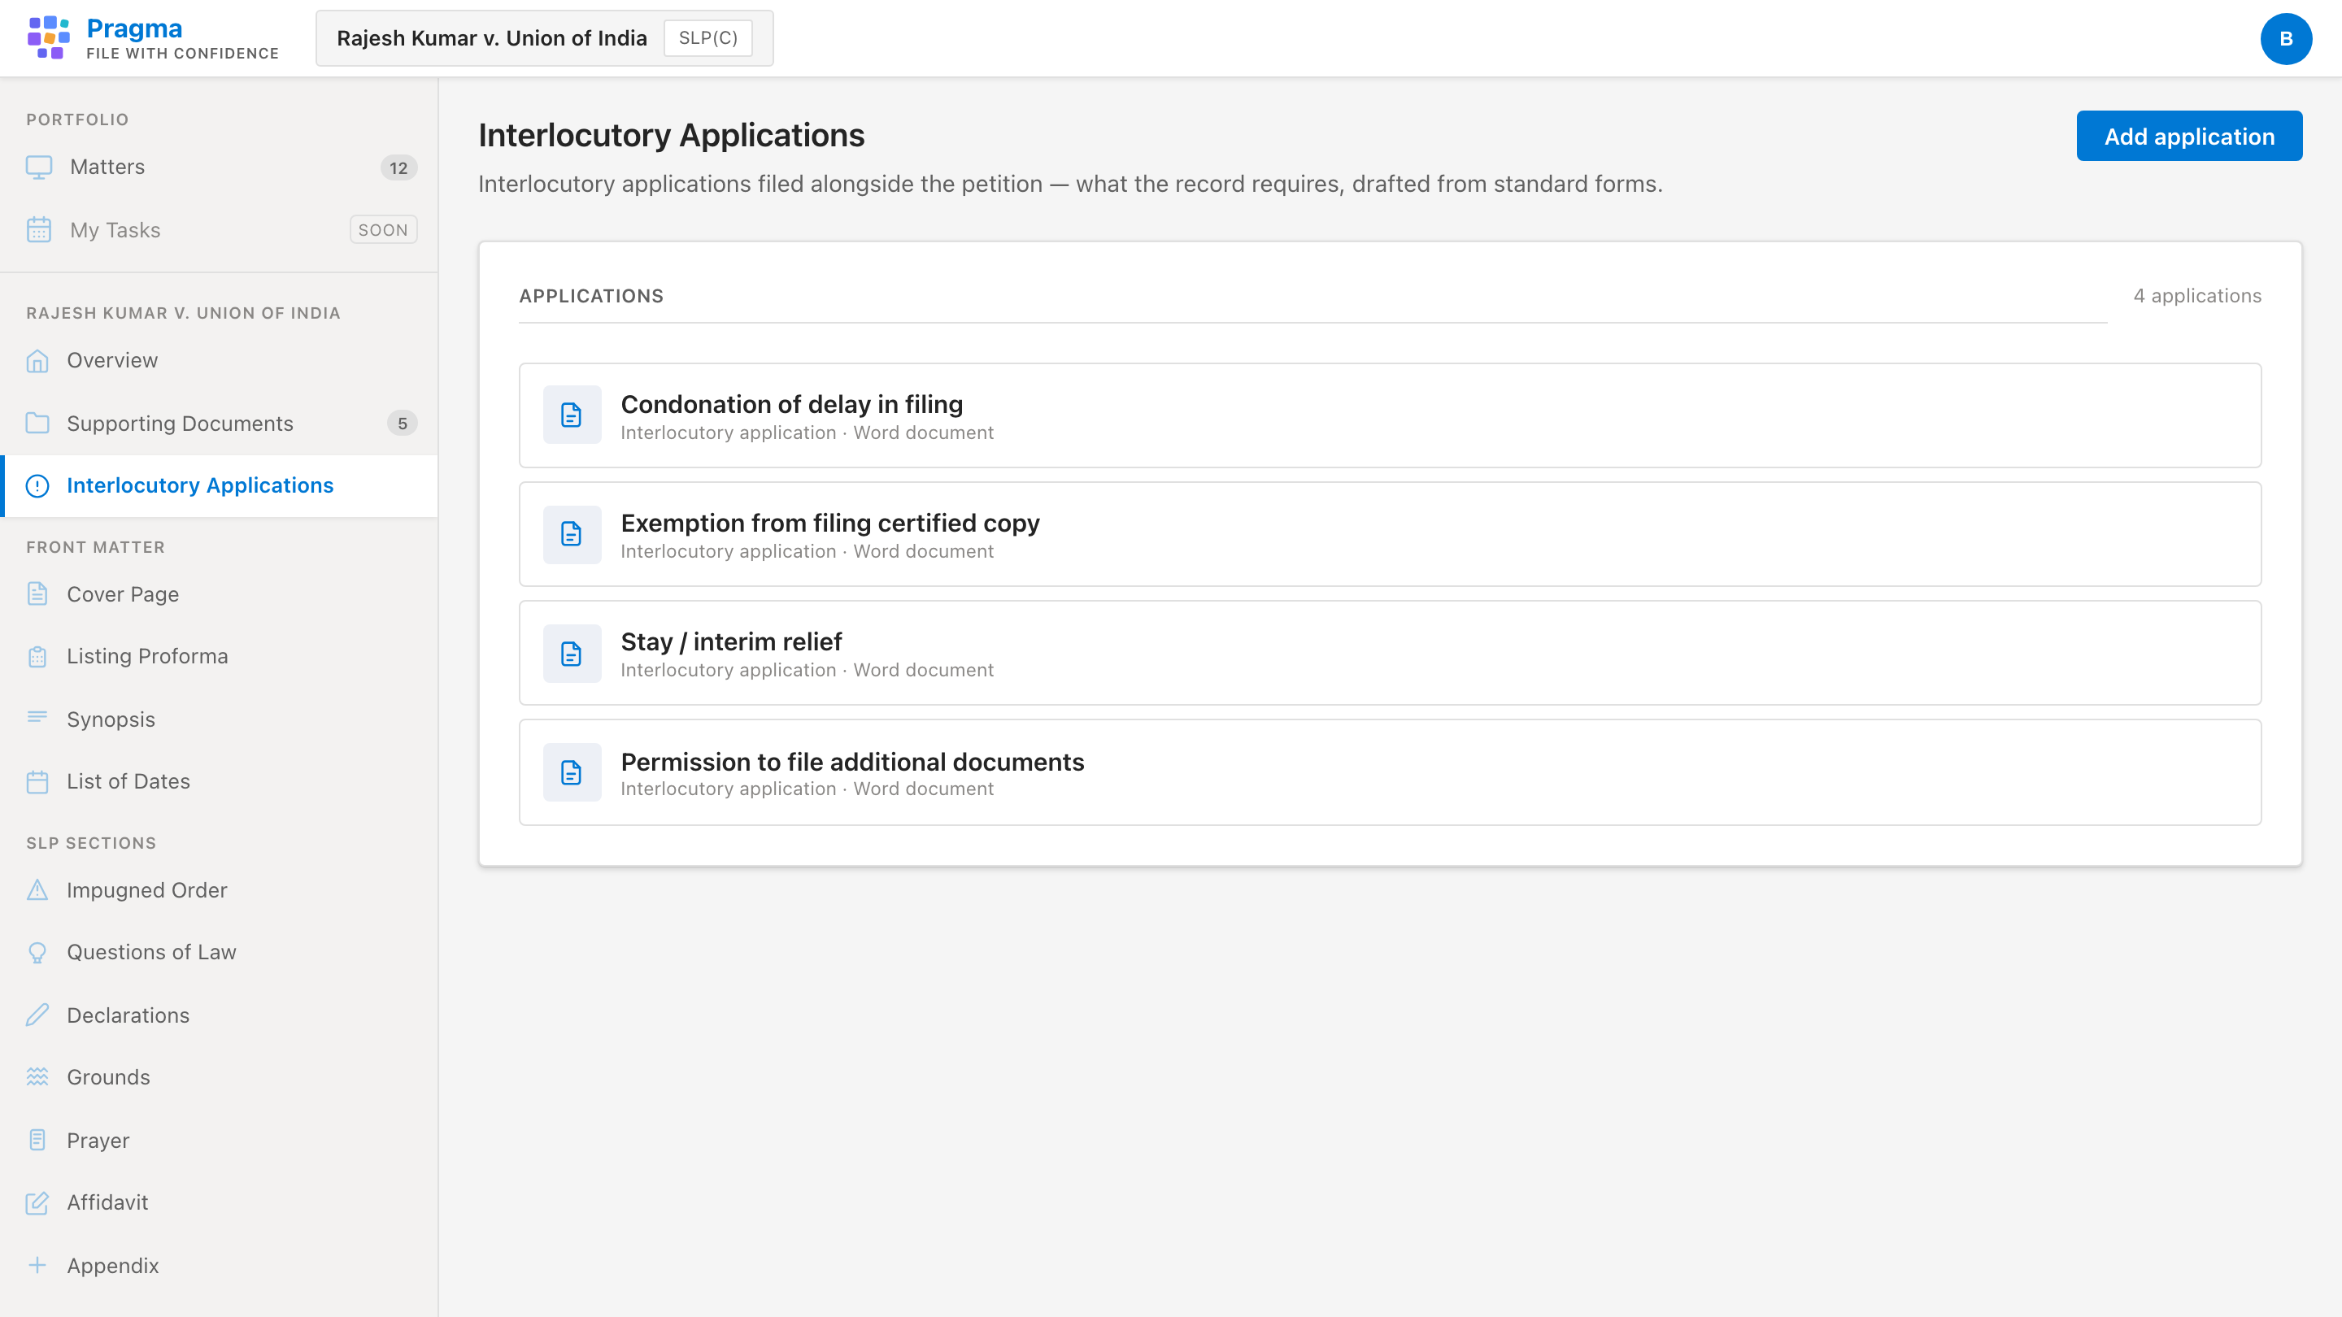The height and width of the screenshot is (1317, 2342).
Task: Select Interlocutory Applications in sidebar
Action: [x=219, y=486]
